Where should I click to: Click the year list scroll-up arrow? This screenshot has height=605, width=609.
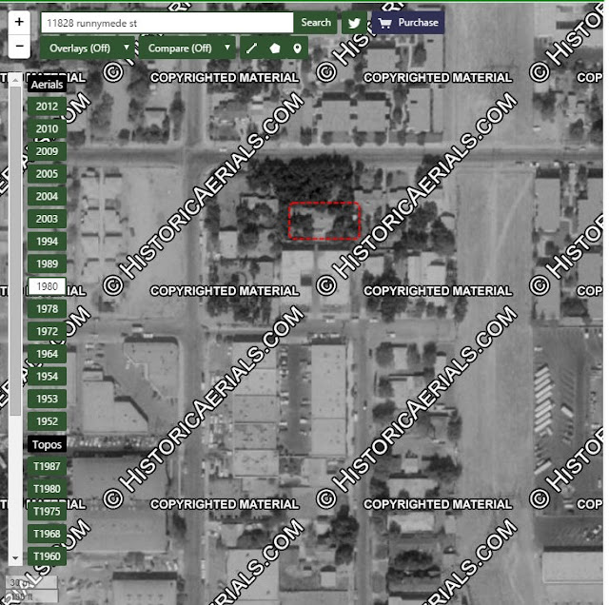15,80
